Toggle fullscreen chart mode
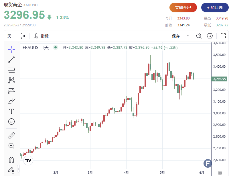This screenshot has height=176, width=231. pos(223,36)
